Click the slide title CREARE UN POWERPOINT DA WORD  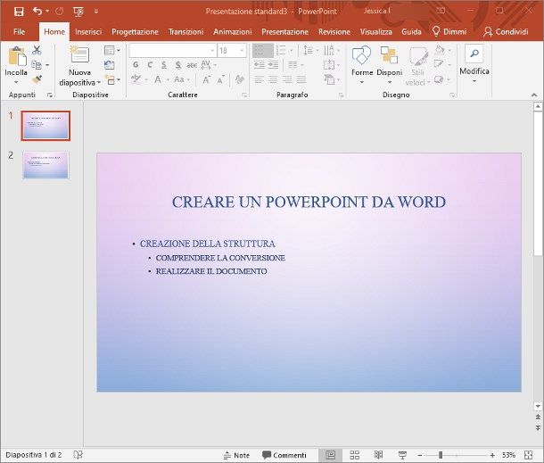click(x=309, y=202)
